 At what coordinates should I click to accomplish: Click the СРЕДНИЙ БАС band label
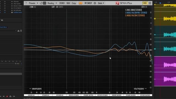(45, 95)
